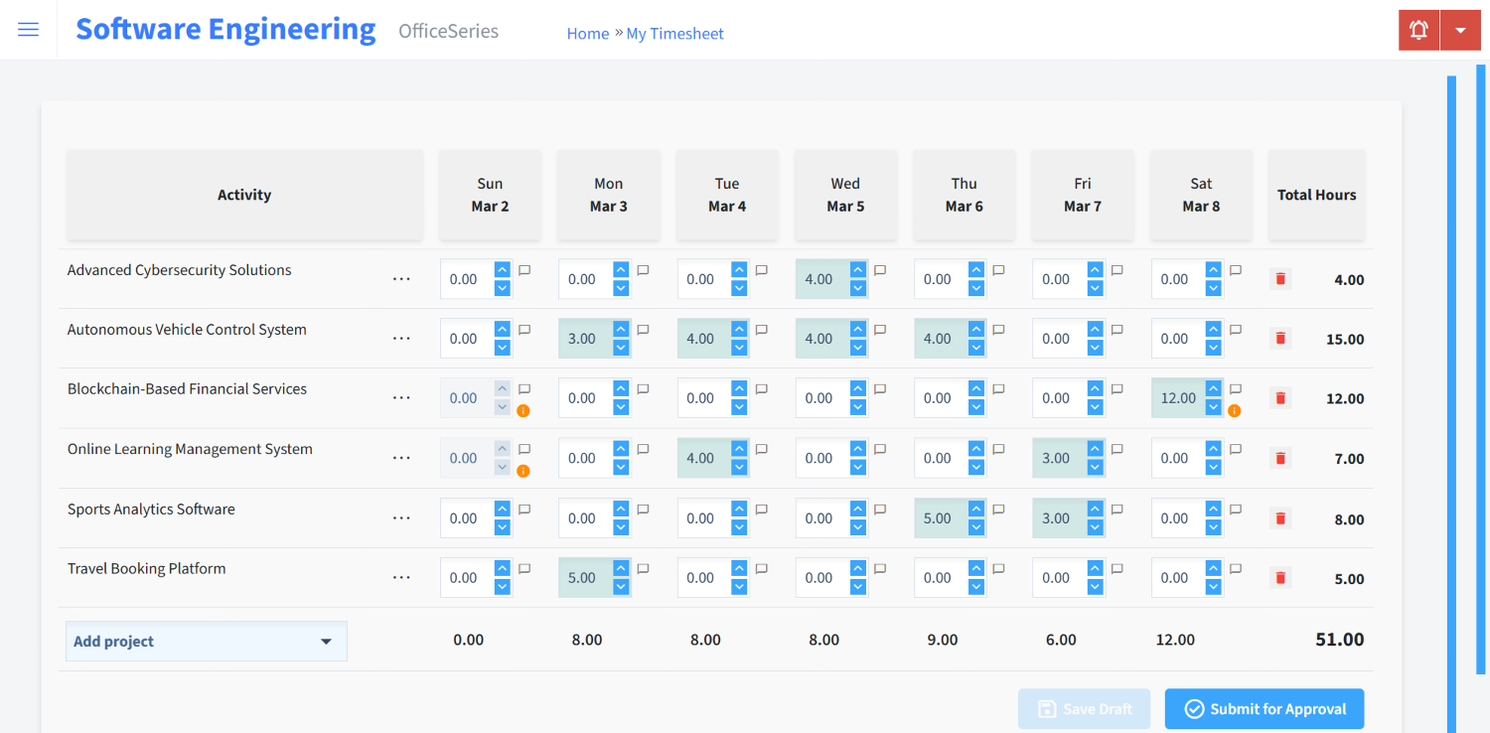
Task: Select the My Timesheet breadcrumb
Action: [x=674, y=33]
